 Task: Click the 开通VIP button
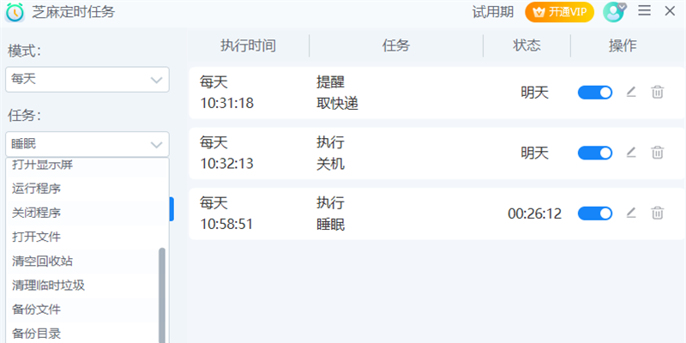click(x=560, y=12)
